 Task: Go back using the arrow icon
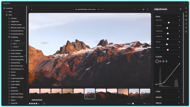coord(32,9)
